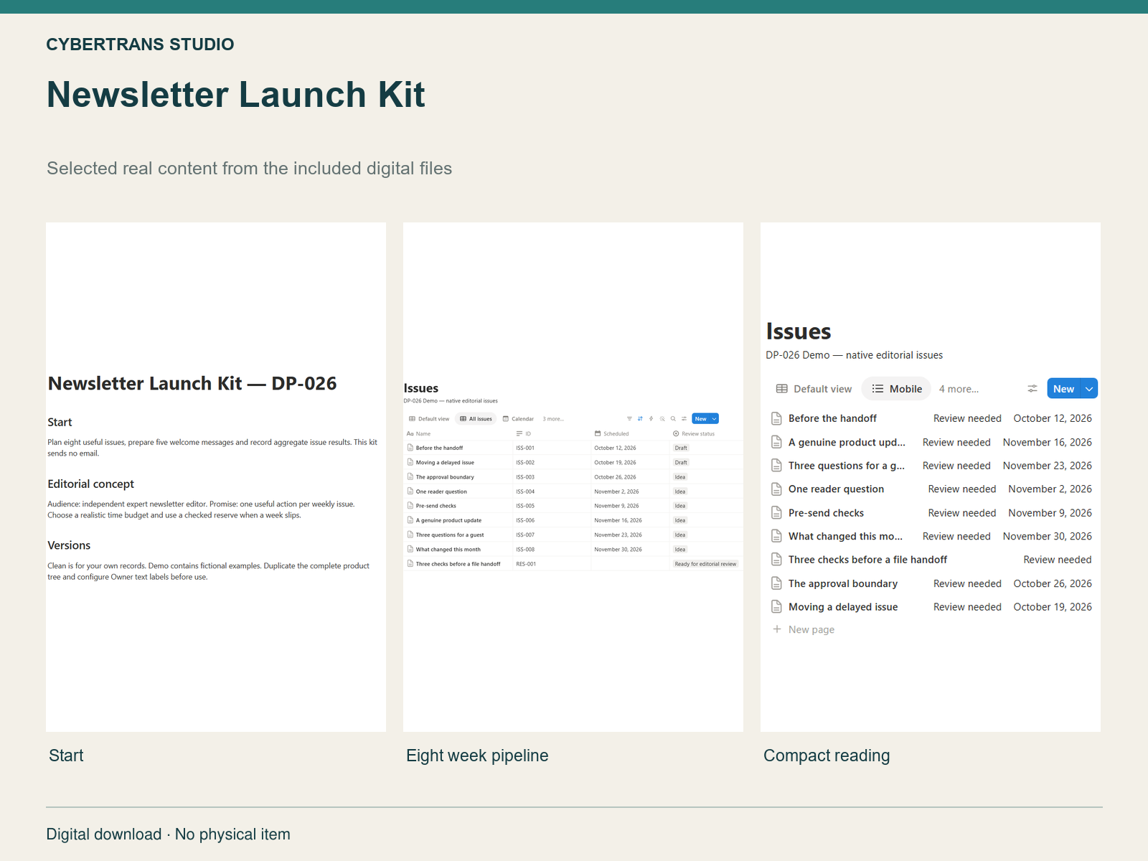Image resolution: width=1148 pixels, height=861 pixels.
Task: Click the RES-001 cell in pipeline table
Action: [526, 564]
